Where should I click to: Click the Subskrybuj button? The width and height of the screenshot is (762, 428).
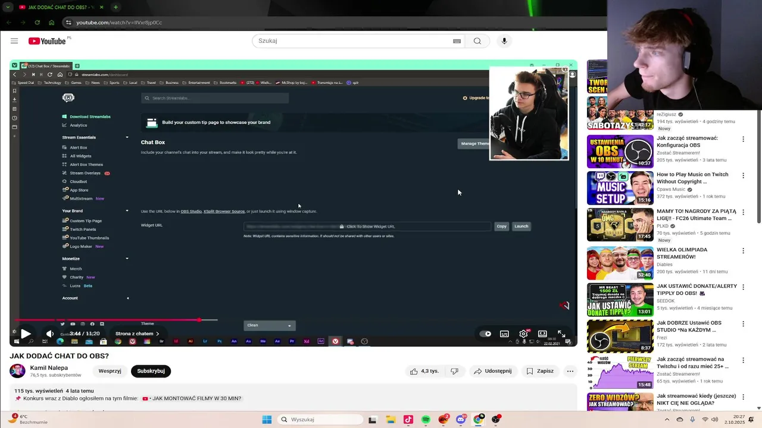click(151, 371)
